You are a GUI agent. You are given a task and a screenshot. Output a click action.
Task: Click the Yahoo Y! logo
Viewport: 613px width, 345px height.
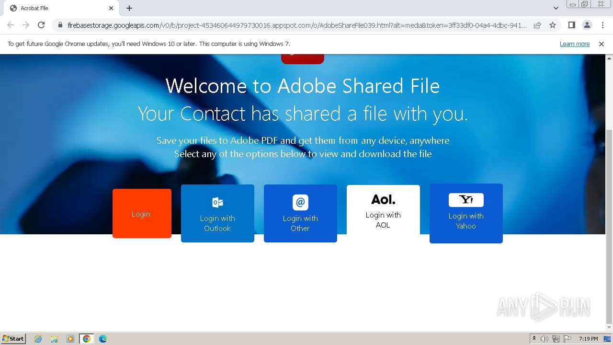pos(466,200)
